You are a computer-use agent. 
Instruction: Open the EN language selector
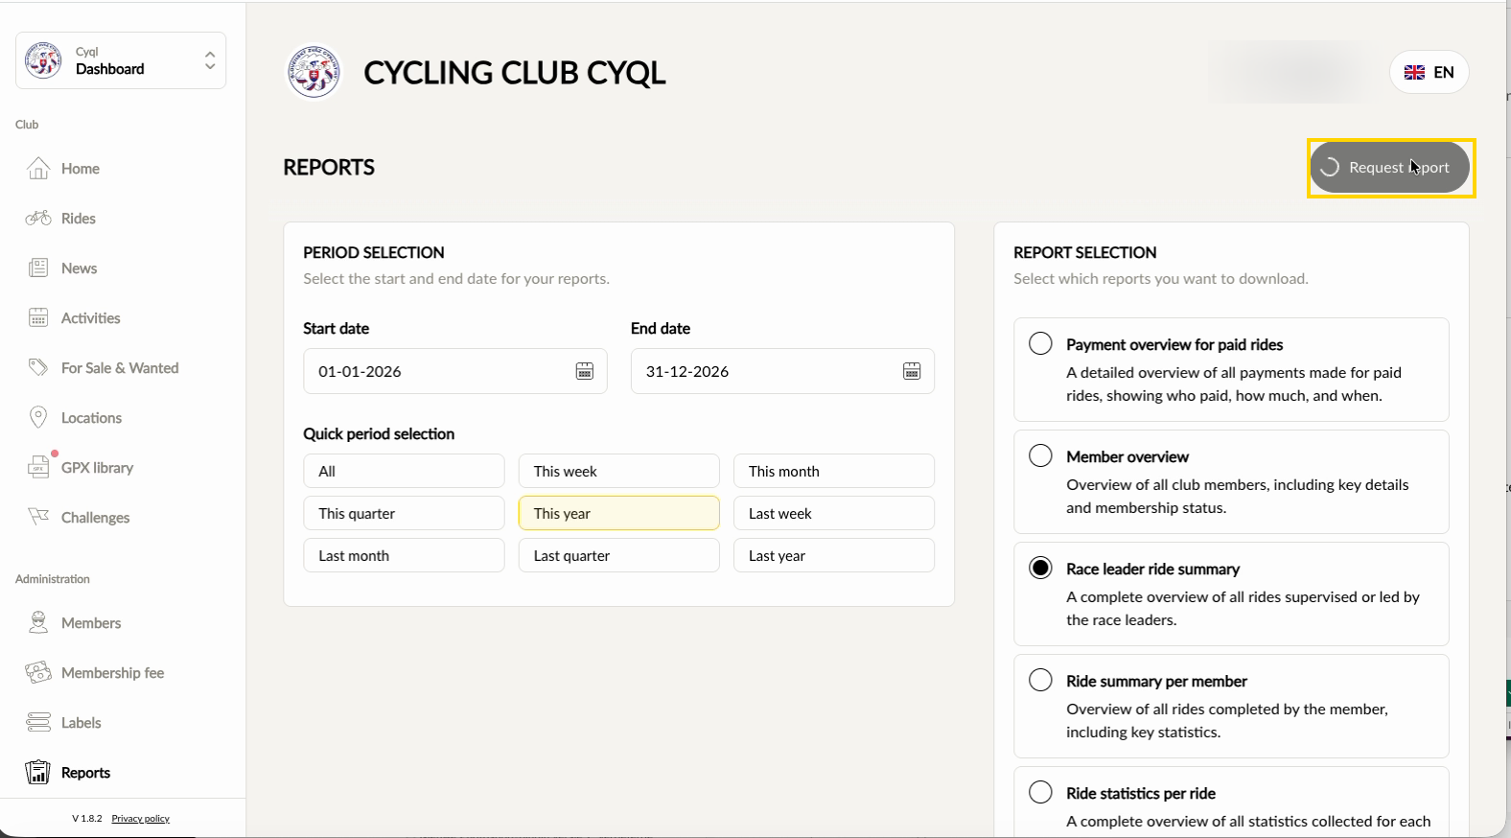click(1429, 72)
